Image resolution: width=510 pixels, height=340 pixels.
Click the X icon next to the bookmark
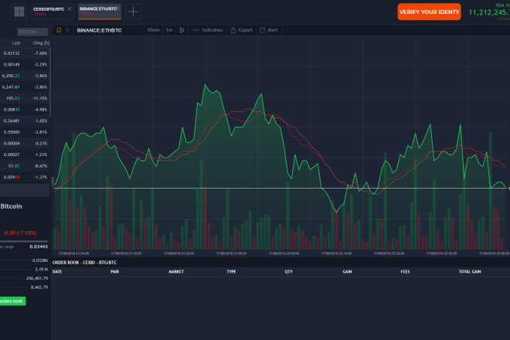[67, 30]
